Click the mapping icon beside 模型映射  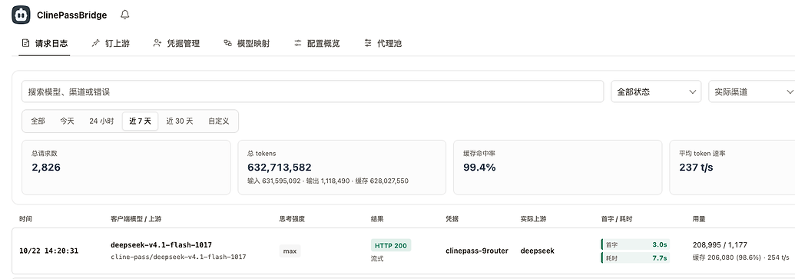tap(227, 43)
